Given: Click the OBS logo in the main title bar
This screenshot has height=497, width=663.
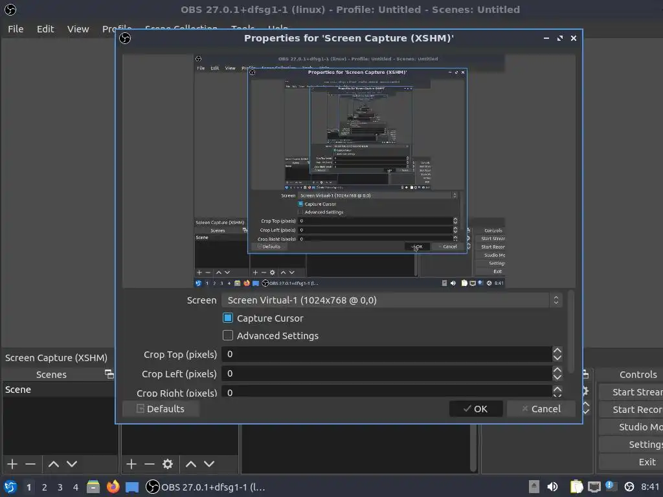Looking at the screenshot, I should pyautogui.click(x=10, y=9).
